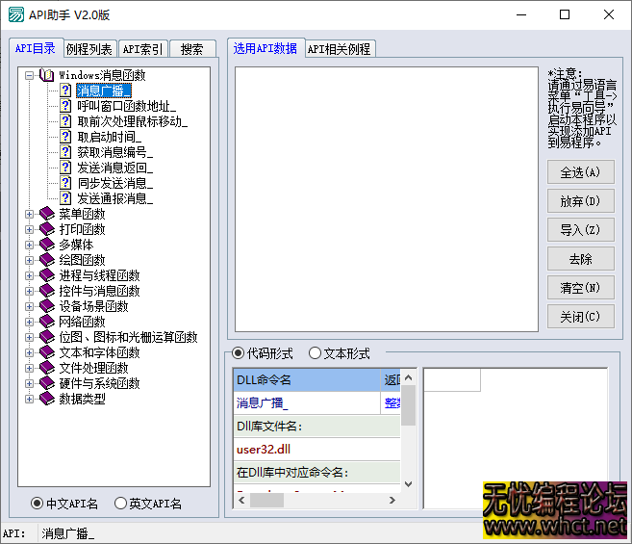Click the purple book icon for 绘图函数
The image size is (632, 544).
pyautogui.click(x=47, y=260)
